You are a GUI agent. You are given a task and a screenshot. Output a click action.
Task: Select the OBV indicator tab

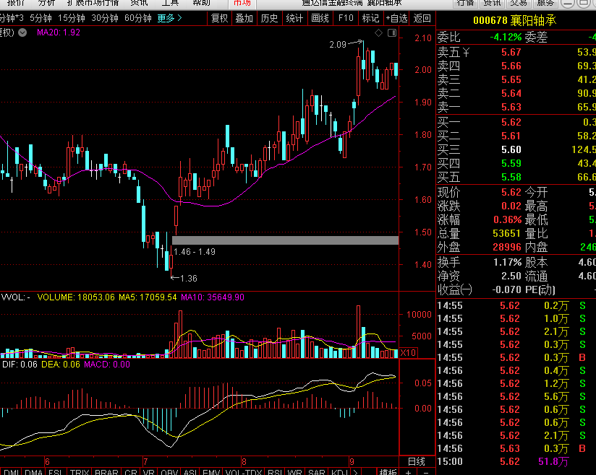point(169,472)
